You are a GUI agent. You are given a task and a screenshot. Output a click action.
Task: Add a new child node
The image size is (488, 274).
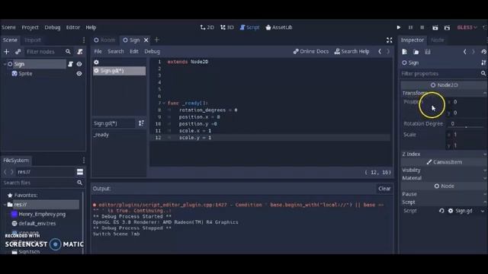click(7, 52)
